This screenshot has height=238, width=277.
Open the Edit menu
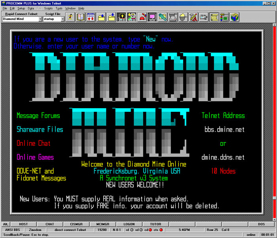(12, 8)
